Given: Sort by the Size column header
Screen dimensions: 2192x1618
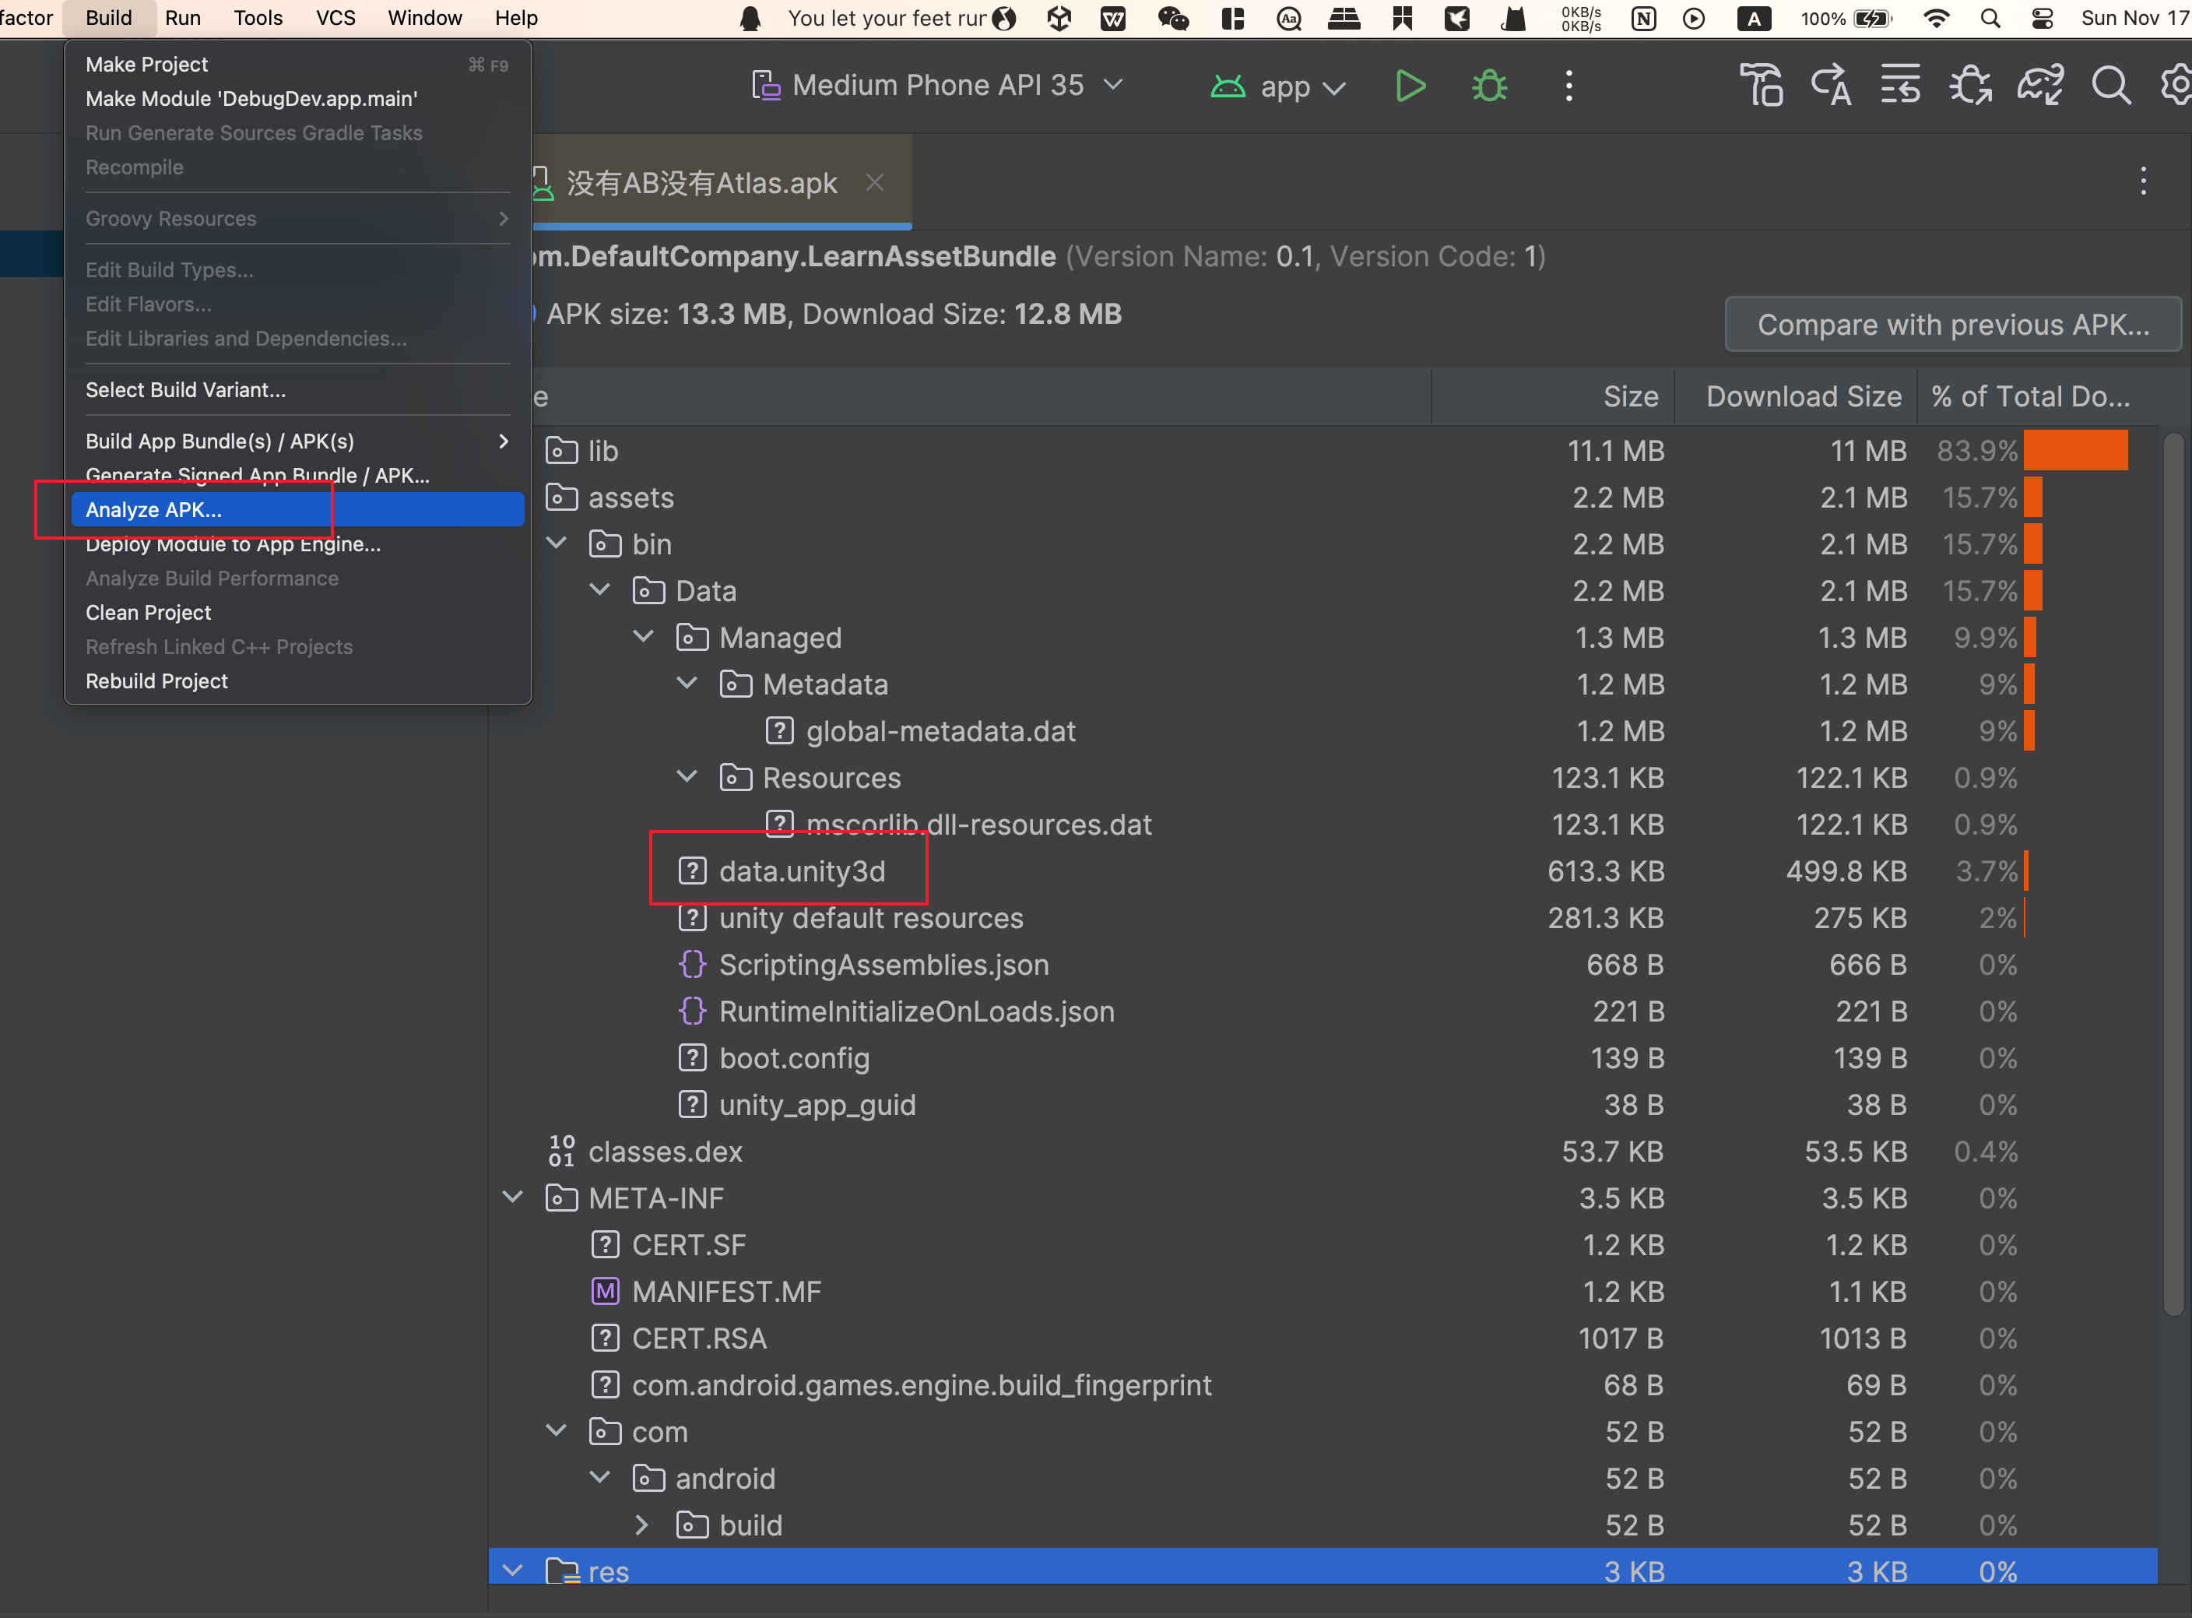Looking at the screenshot, I should tap(1553, 396).
